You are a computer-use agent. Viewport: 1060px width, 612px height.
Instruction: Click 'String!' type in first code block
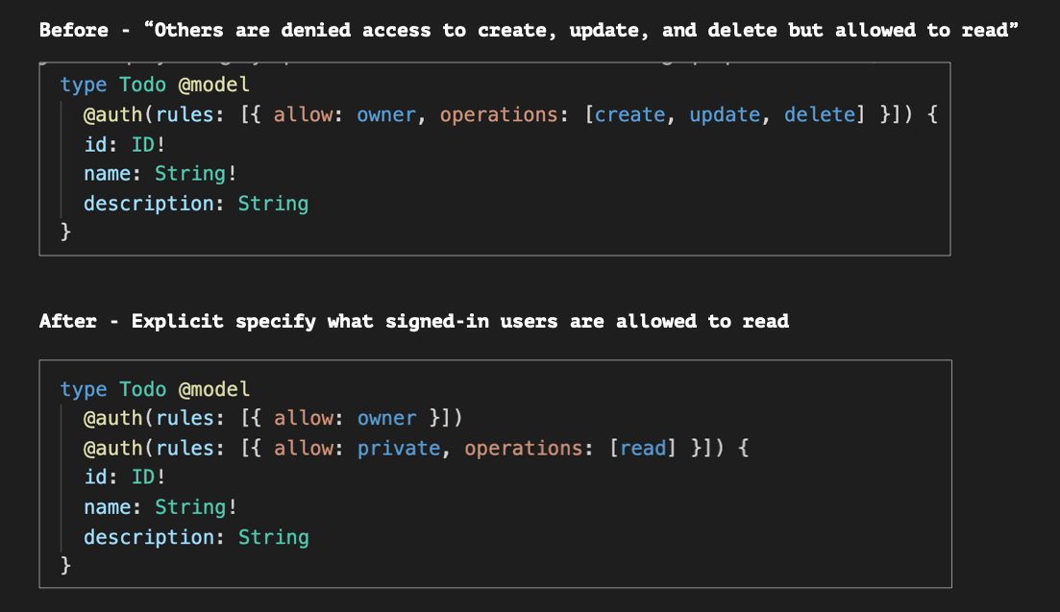(195, 174)
